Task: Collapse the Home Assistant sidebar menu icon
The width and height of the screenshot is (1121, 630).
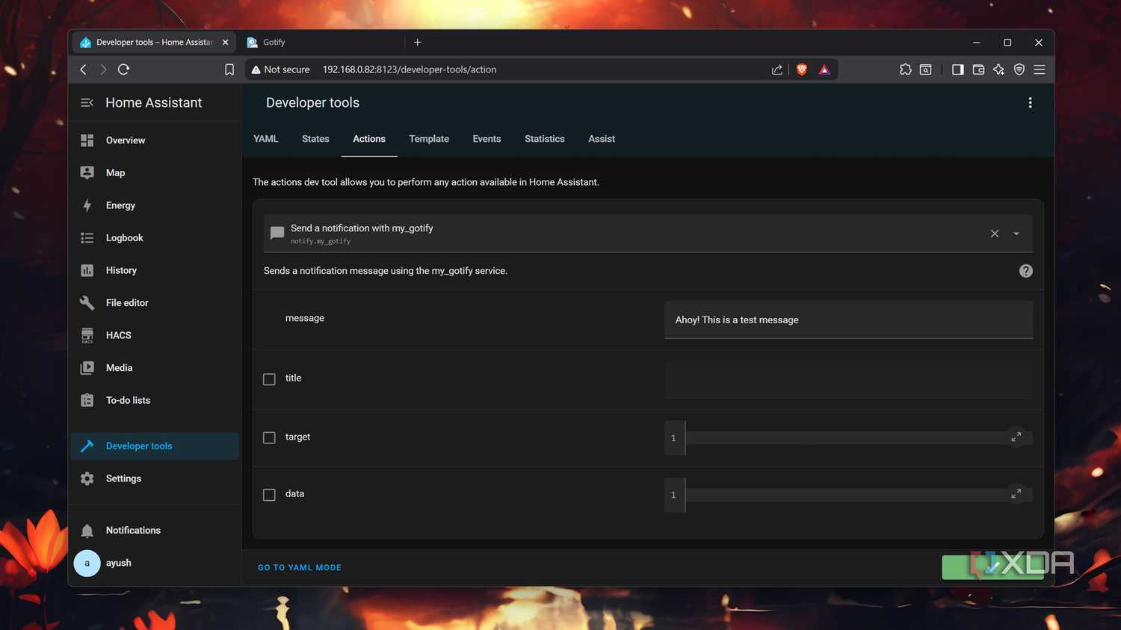Action: [x=87, y=103]
